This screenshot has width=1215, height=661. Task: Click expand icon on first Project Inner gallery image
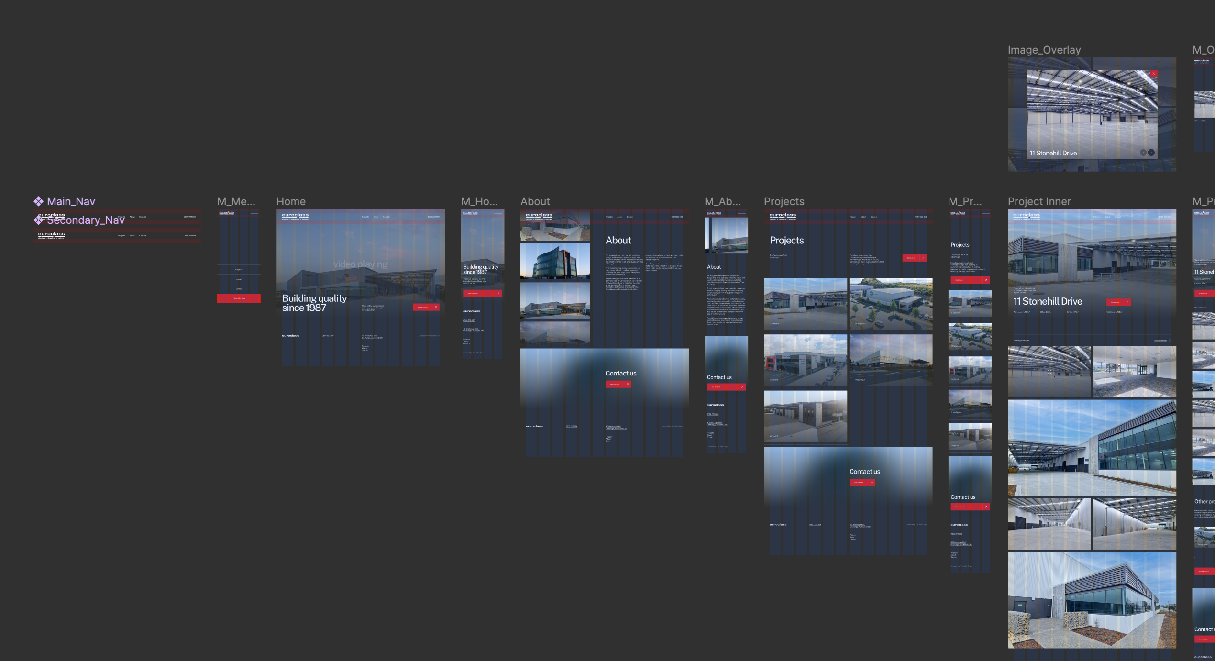(x=1049, y=372)
